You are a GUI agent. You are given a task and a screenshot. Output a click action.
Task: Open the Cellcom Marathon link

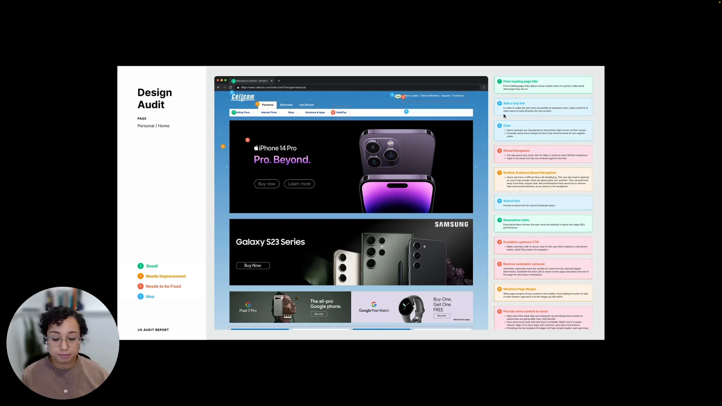pos(430,96)
